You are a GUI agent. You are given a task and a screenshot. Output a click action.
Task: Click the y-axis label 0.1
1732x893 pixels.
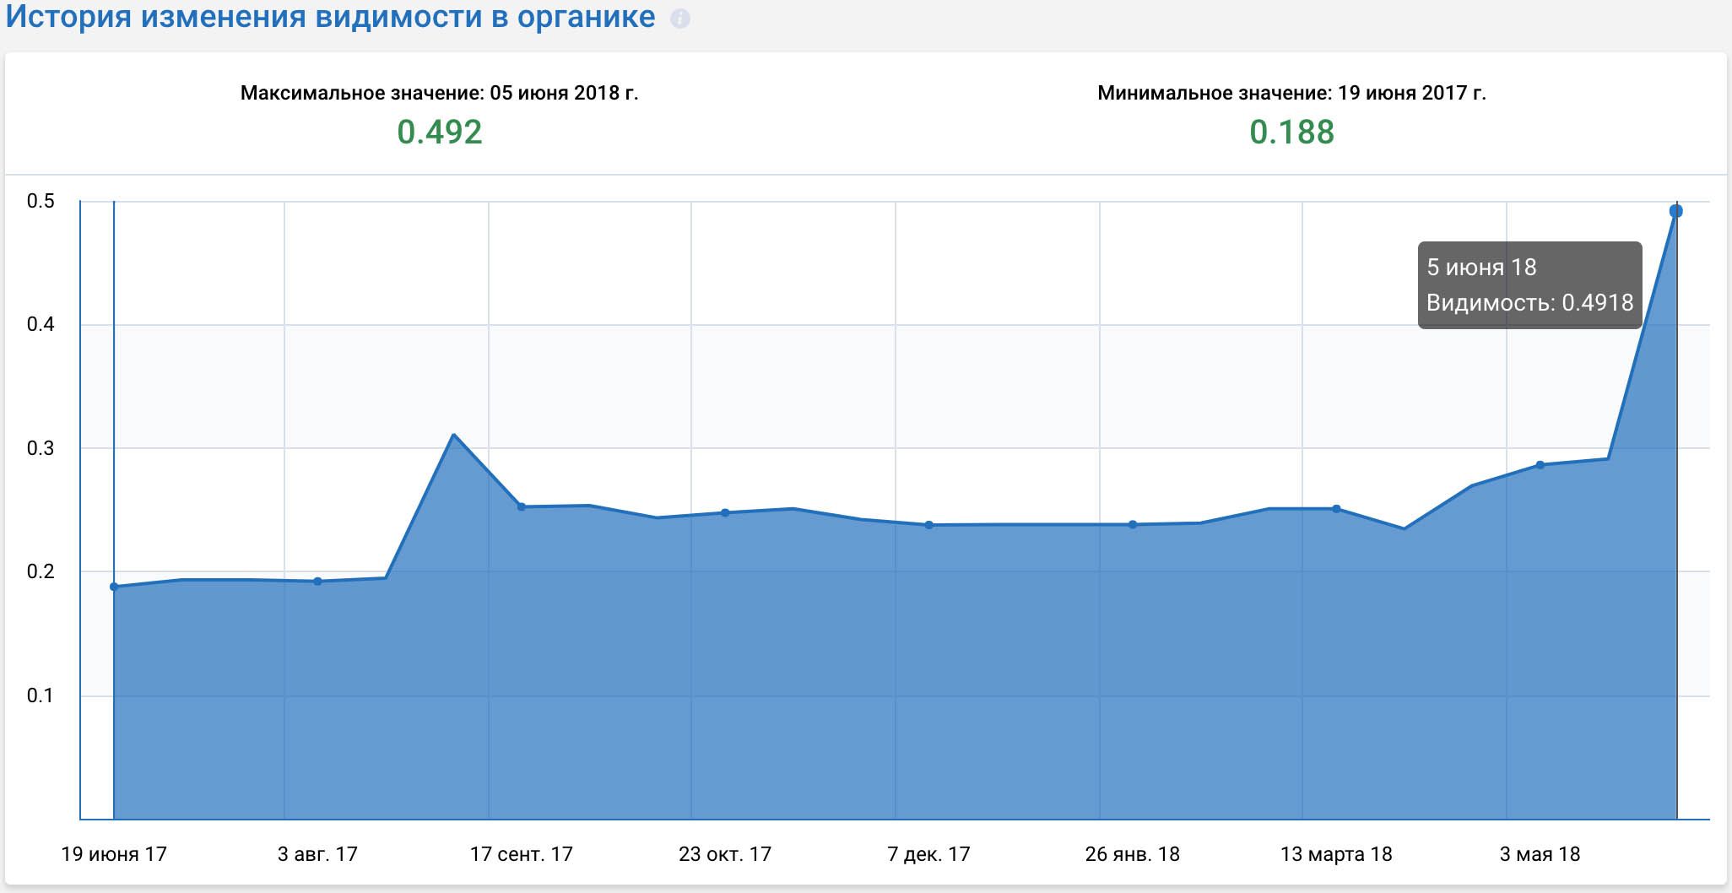41,695
